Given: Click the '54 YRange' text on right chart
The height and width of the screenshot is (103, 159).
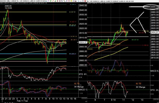Looking at the screenshot, I should (x=140, y=87).
